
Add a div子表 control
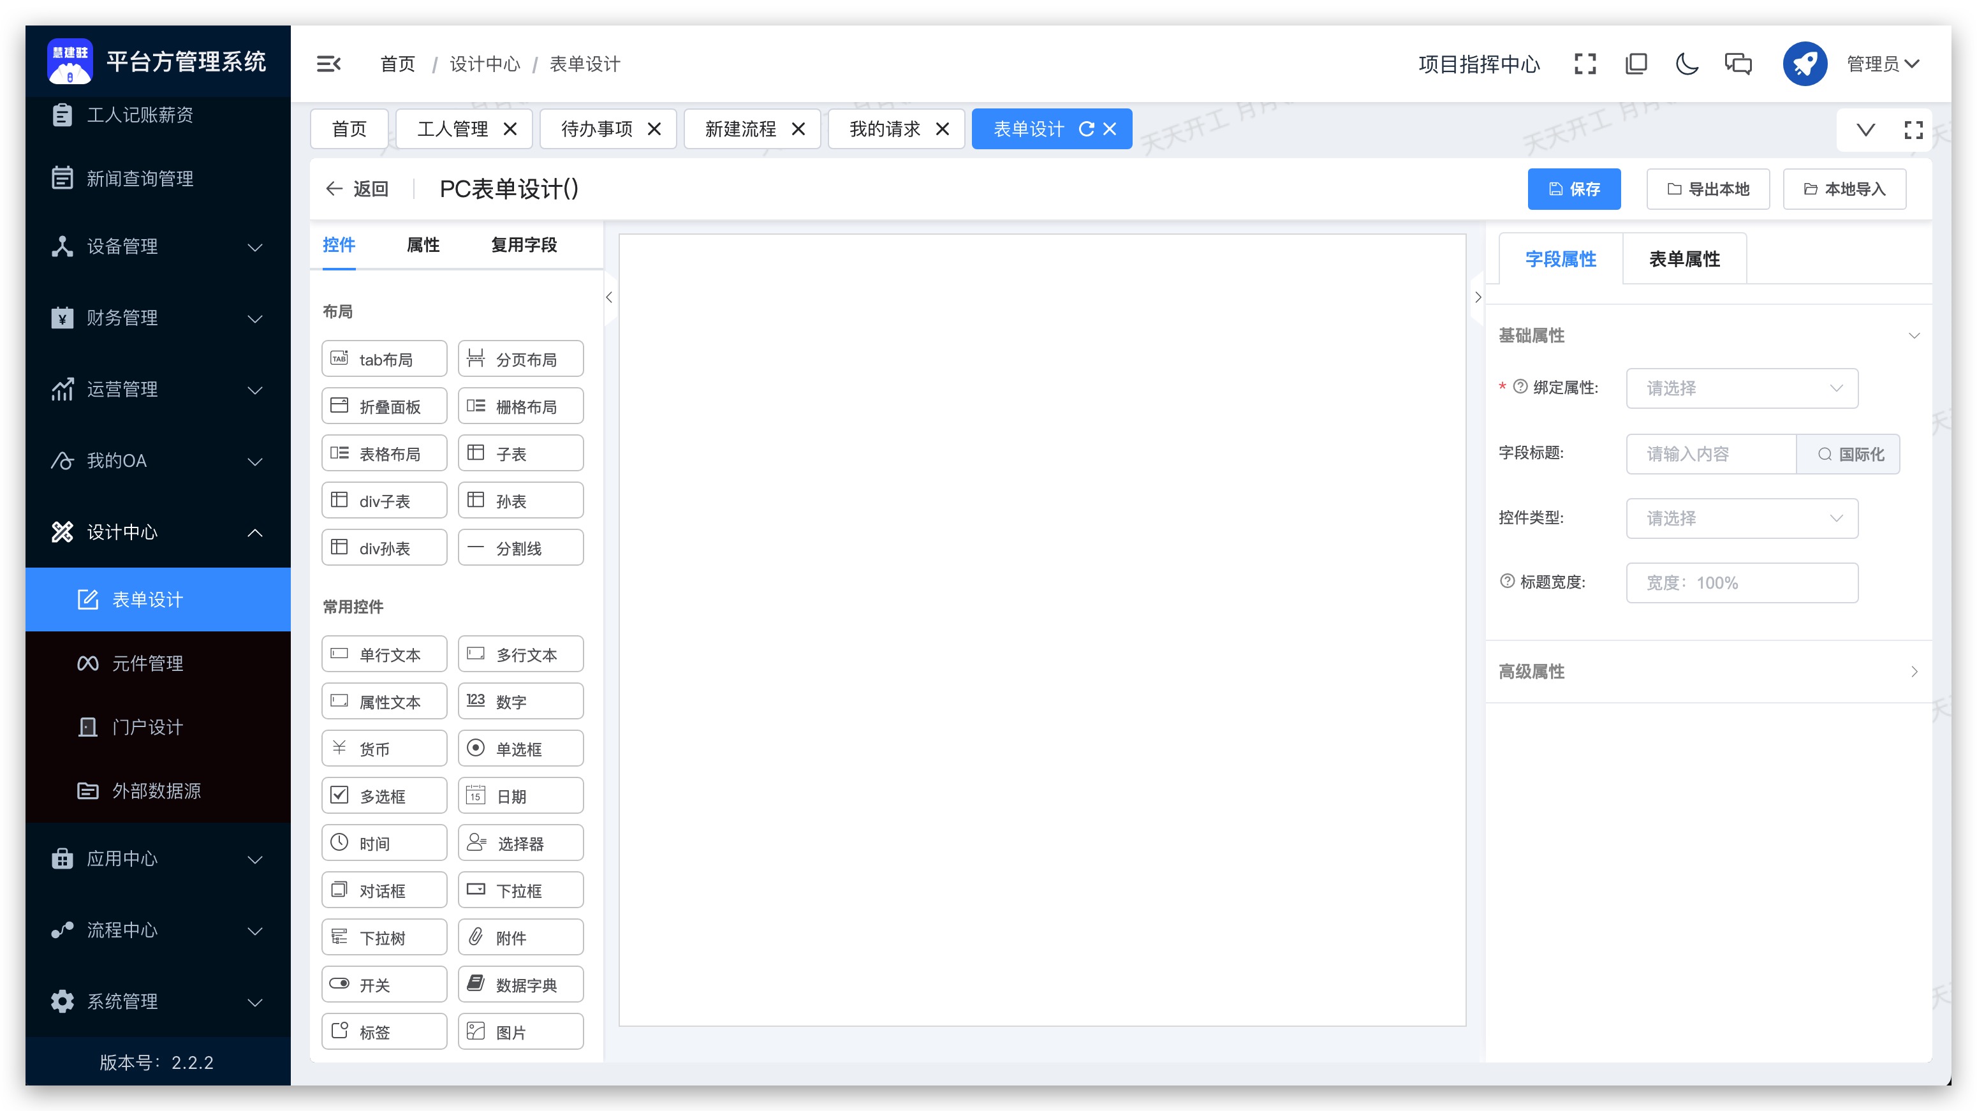pyautogui.click(x=384, y=500)
